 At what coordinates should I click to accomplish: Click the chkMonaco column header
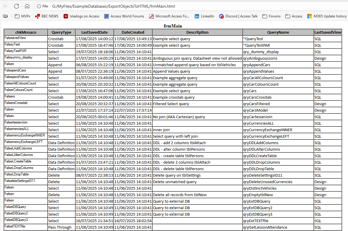point(26,32)
